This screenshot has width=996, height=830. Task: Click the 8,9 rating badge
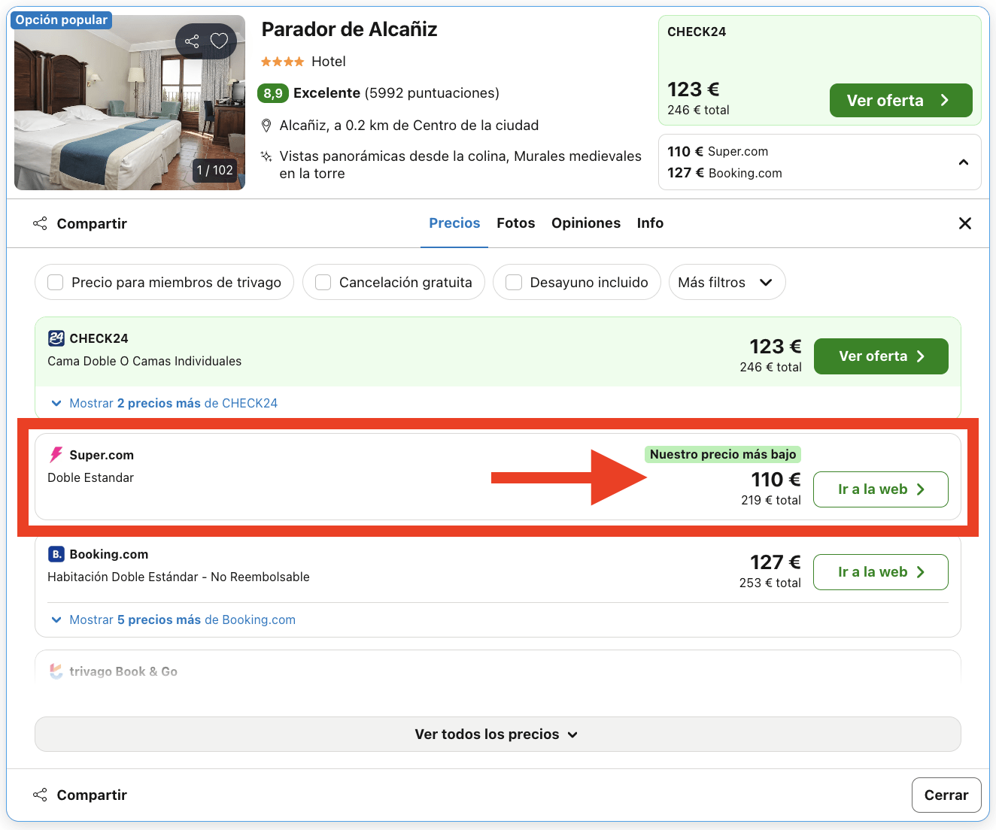click(273, 93)
